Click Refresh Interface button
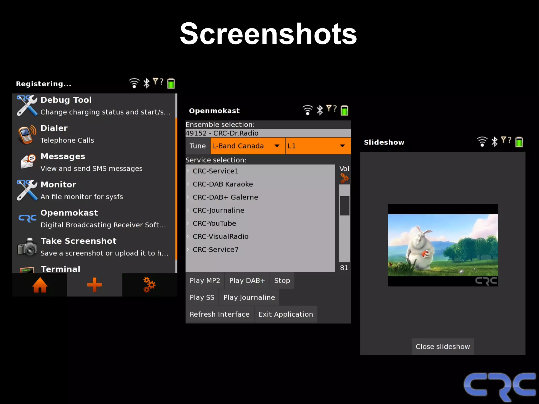The width and height of the screenshot is (539, 404). [x=219, y=314]
